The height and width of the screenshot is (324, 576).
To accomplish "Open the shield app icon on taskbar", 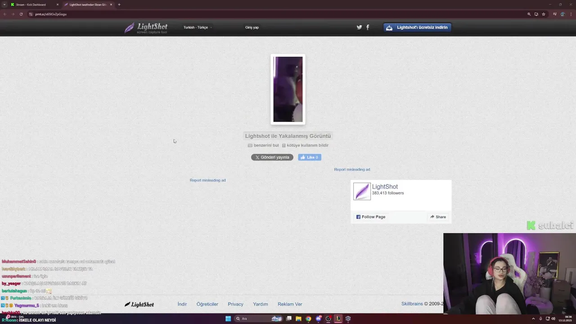I will (x=348, y=319).
